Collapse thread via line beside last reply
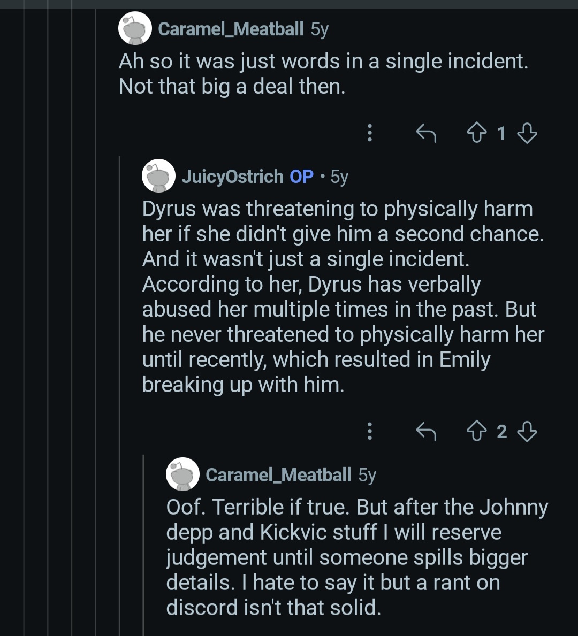Screen dimensions: 578x636 pos(143,546)
